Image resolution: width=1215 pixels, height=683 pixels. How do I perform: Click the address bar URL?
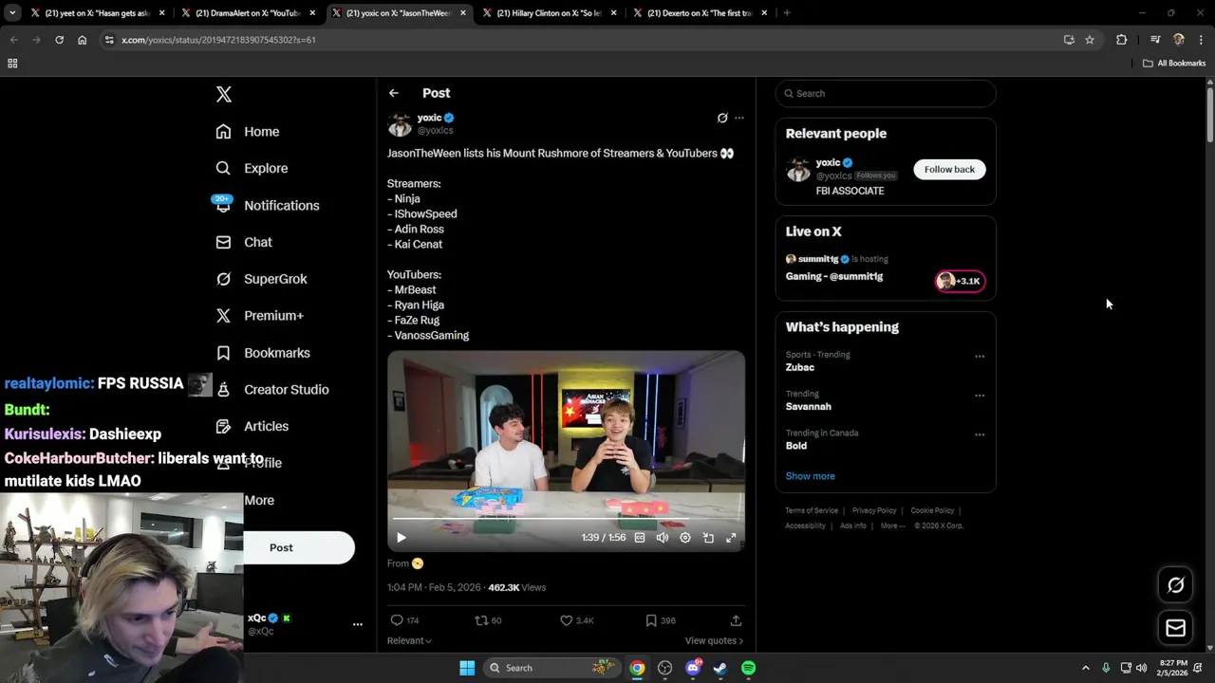218,40
